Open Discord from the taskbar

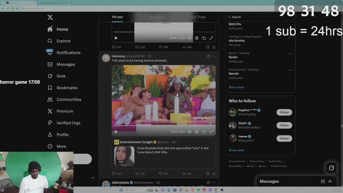(210, 190)
